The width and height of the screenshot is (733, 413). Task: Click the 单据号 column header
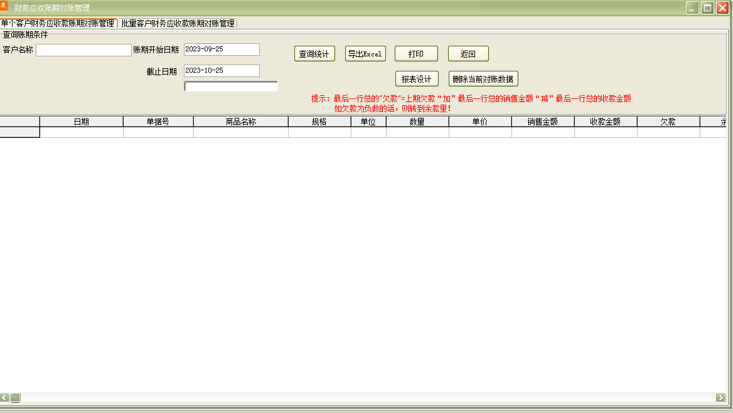(158, 122)
